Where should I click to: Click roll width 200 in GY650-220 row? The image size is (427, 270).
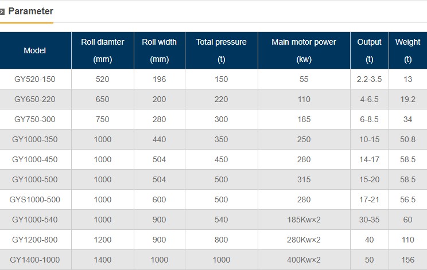(x=160, y=99)
